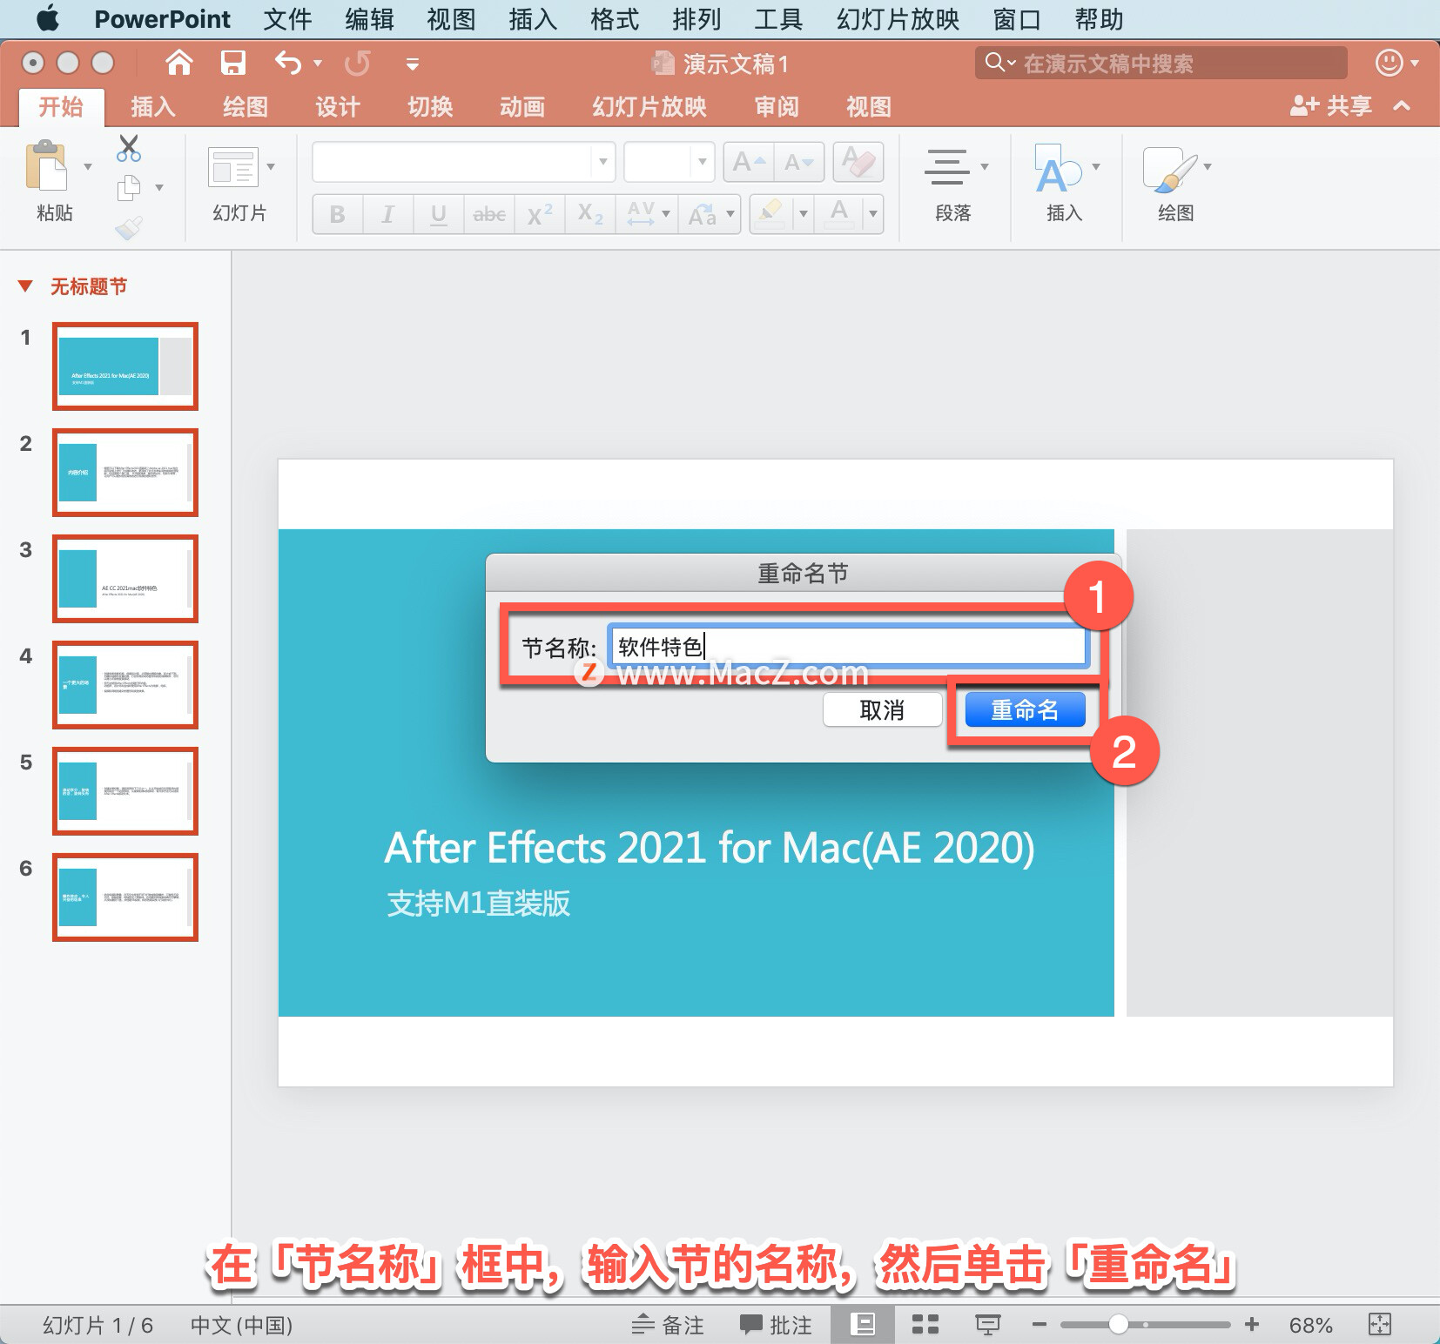The width and height of the screenshot is (1440, 1344).
Task: Switch to the 审阅 ribbon tab
Action: (x=777, y=106)
